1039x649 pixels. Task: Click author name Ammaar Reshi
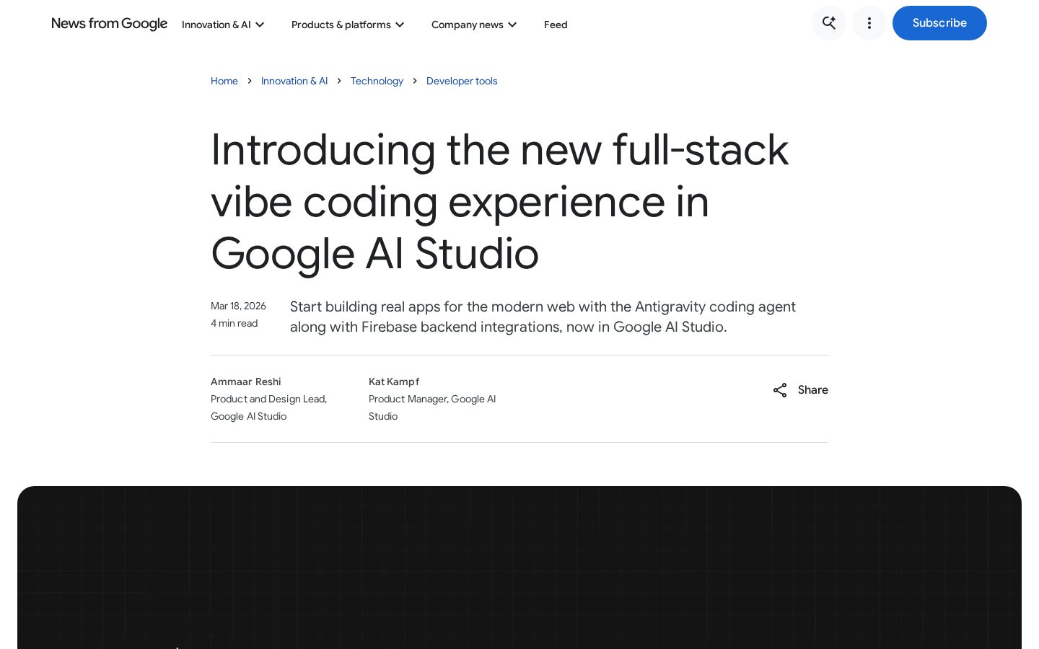[x=246, y=381]
